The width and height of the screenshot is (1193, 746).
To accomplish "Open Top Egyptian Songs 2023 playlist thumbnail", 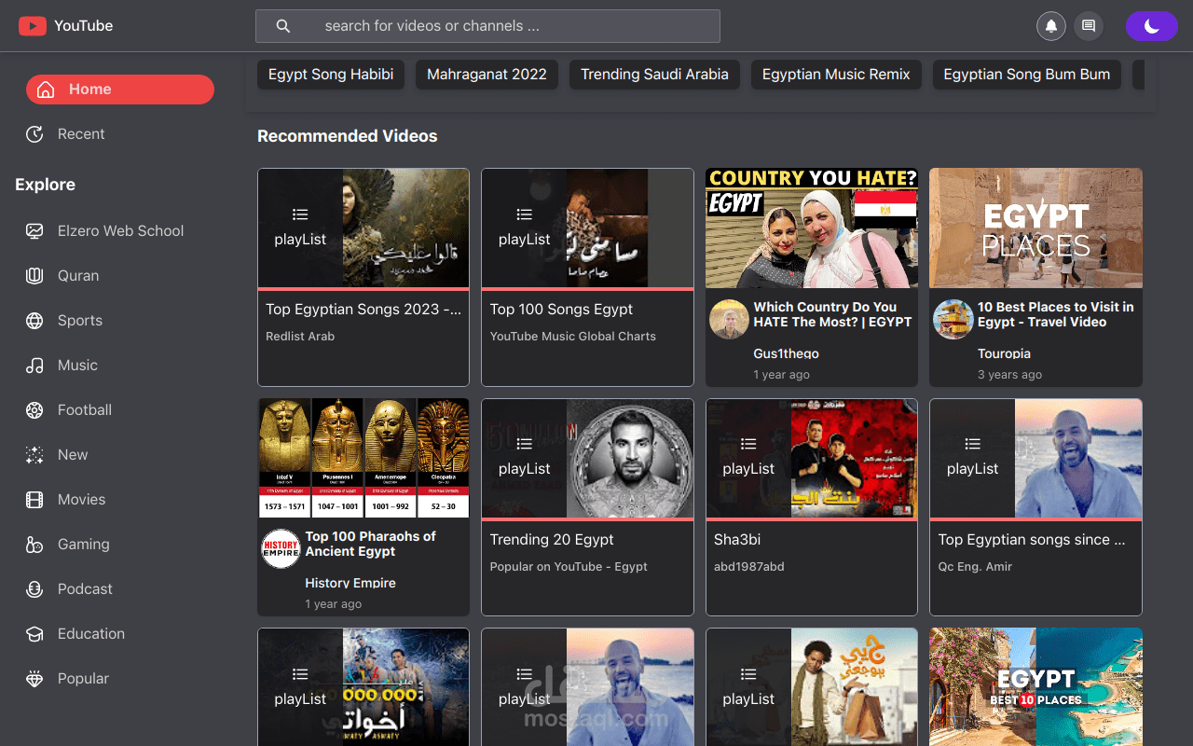I will 363,228.
